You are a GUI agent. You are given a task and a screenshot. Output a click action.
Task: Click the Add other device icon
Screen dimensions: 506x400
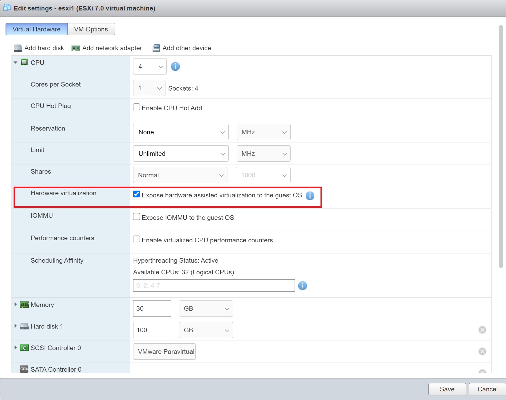[156, 48]
